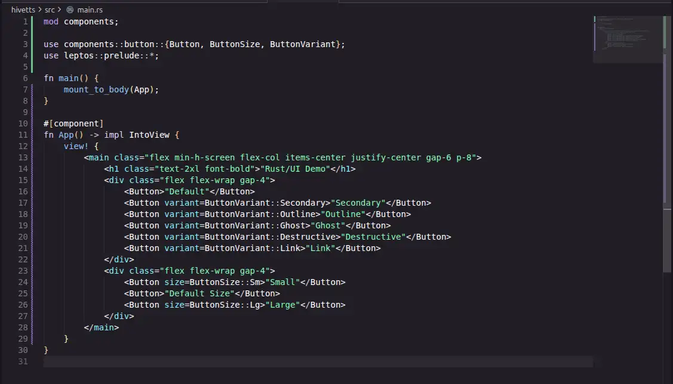
Task: Click the view! macro keyword
Action: point(76,146)
